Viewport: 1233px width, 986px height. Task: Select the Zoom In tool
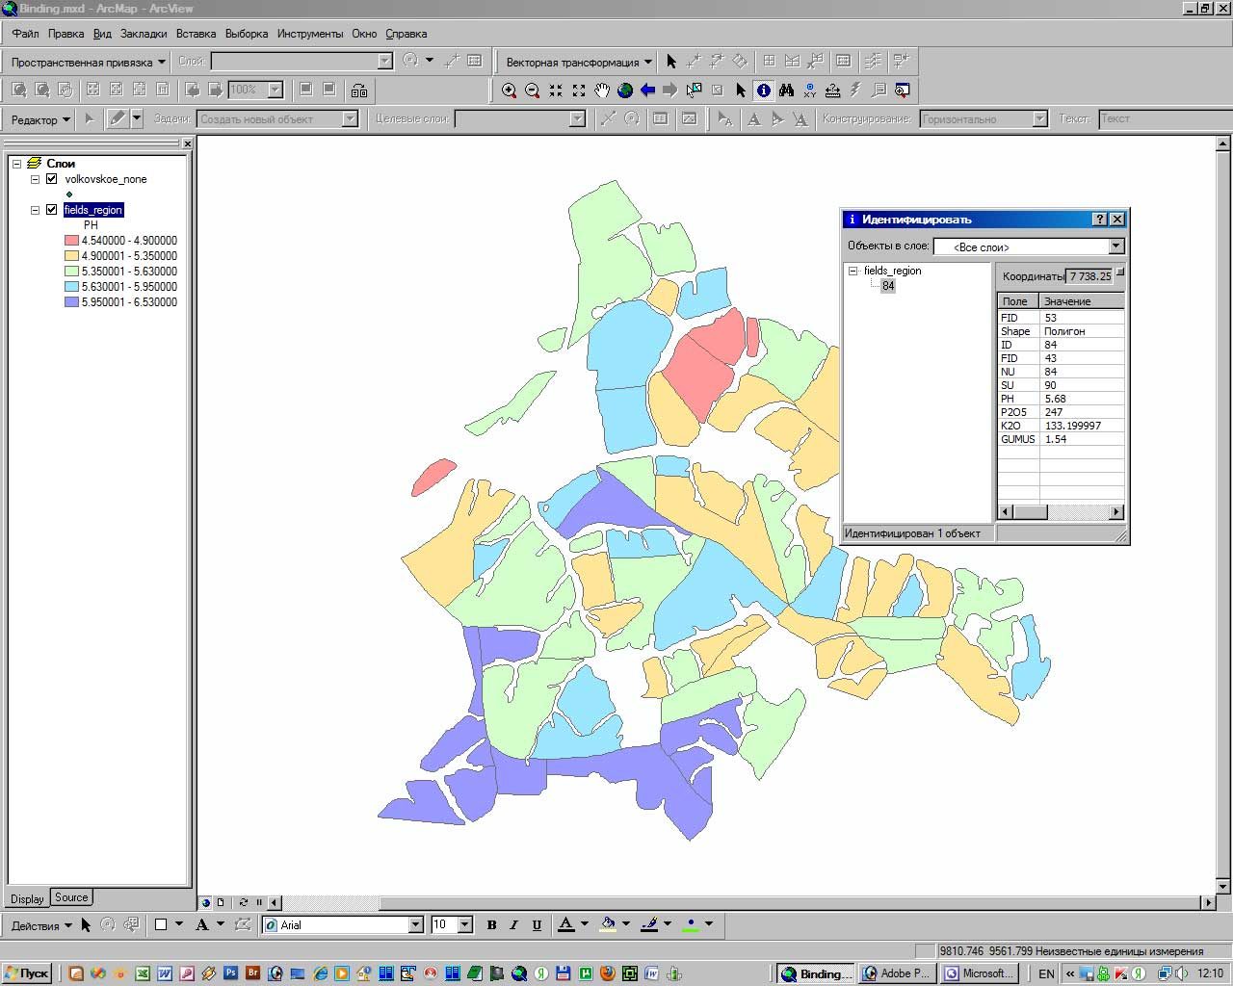pos(510,91)
